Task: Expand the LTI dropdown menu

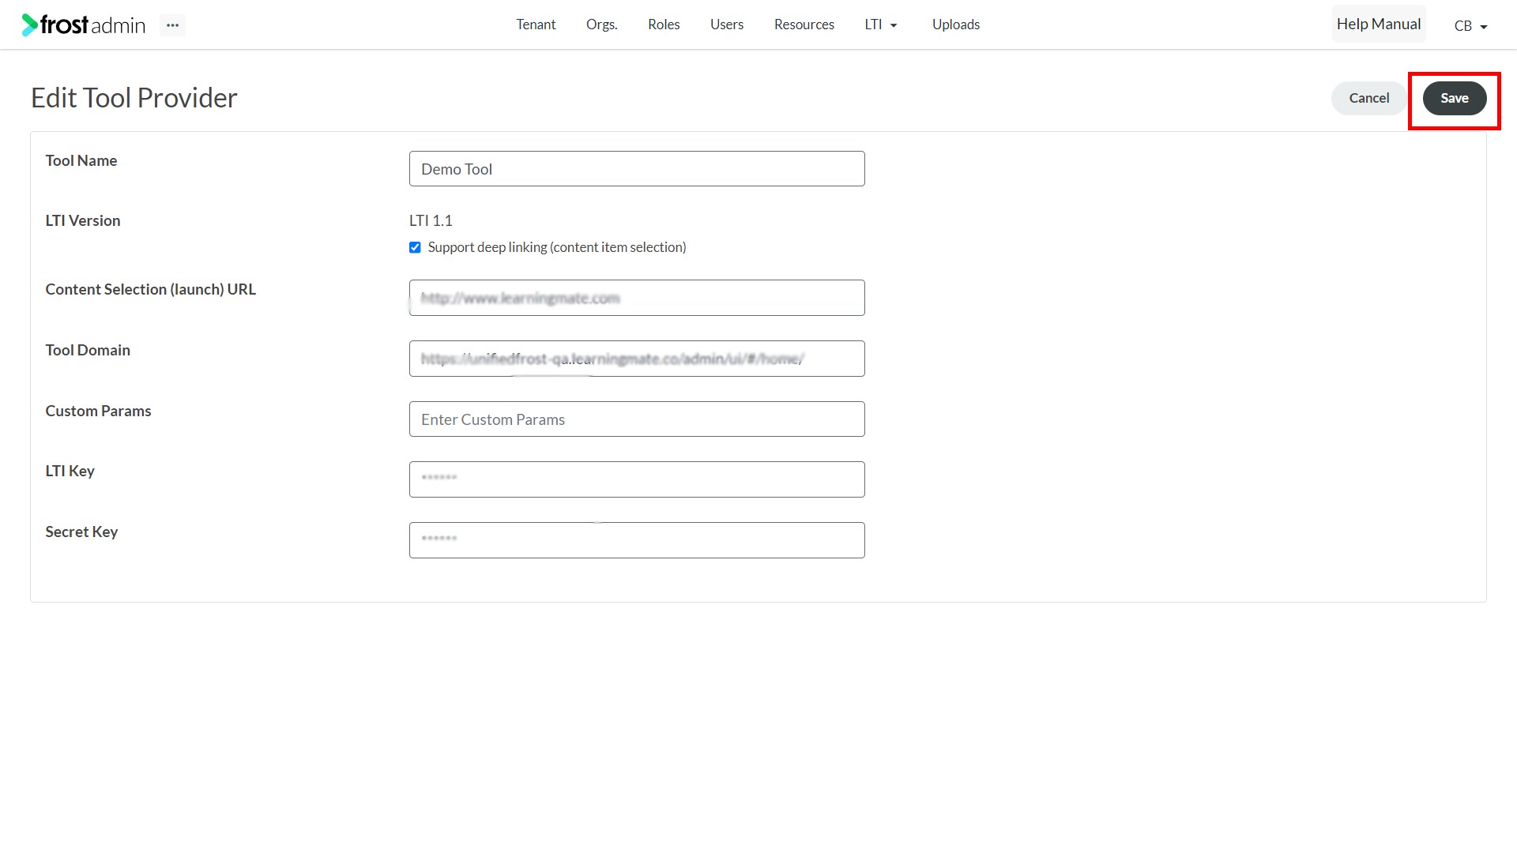Action: pyautogui.click(x=881, y=24)
